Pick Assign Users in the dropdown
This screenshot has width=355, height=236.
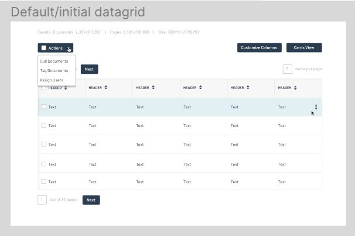pyautogui.click(x=52, y=80)
